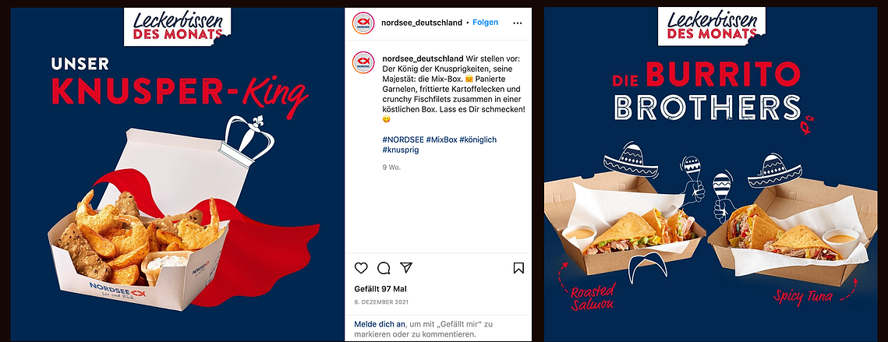Click the Nordsee avatar beside the caption
Screen dimensions: 888x342
(363, 62)
